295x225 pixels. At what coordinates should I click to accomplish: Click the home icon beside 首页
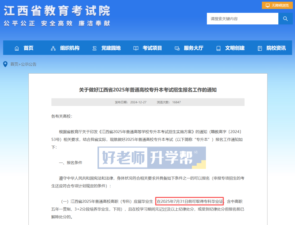pyautogui.click(x=17, y=48)
